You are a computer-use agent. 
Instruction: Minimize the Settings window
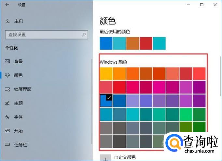(188, 5)
